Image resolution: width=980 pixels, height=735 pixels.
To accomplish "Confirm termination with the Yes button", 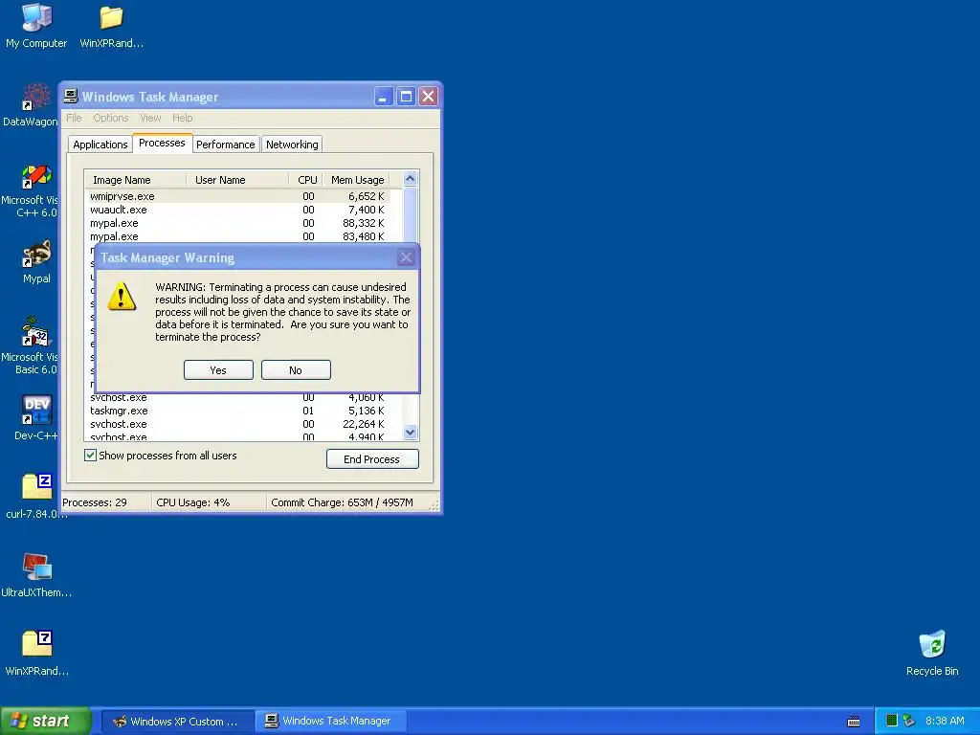I will point(218,370).
